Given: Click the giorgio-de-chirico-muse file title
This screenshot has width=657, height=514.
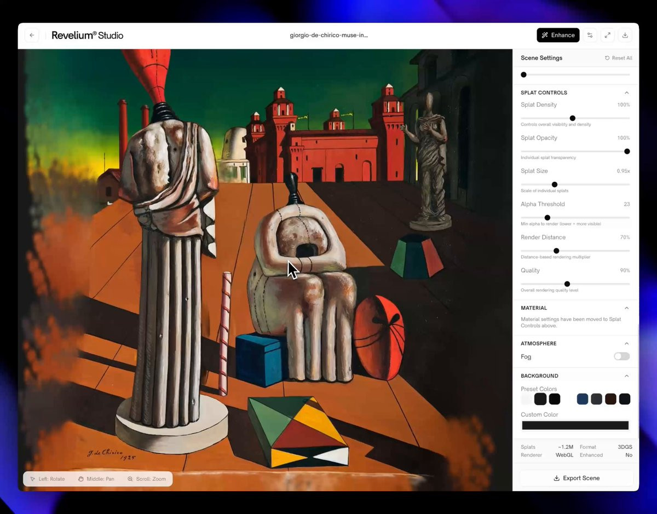Looking at the screenshot, I should 329,35.
